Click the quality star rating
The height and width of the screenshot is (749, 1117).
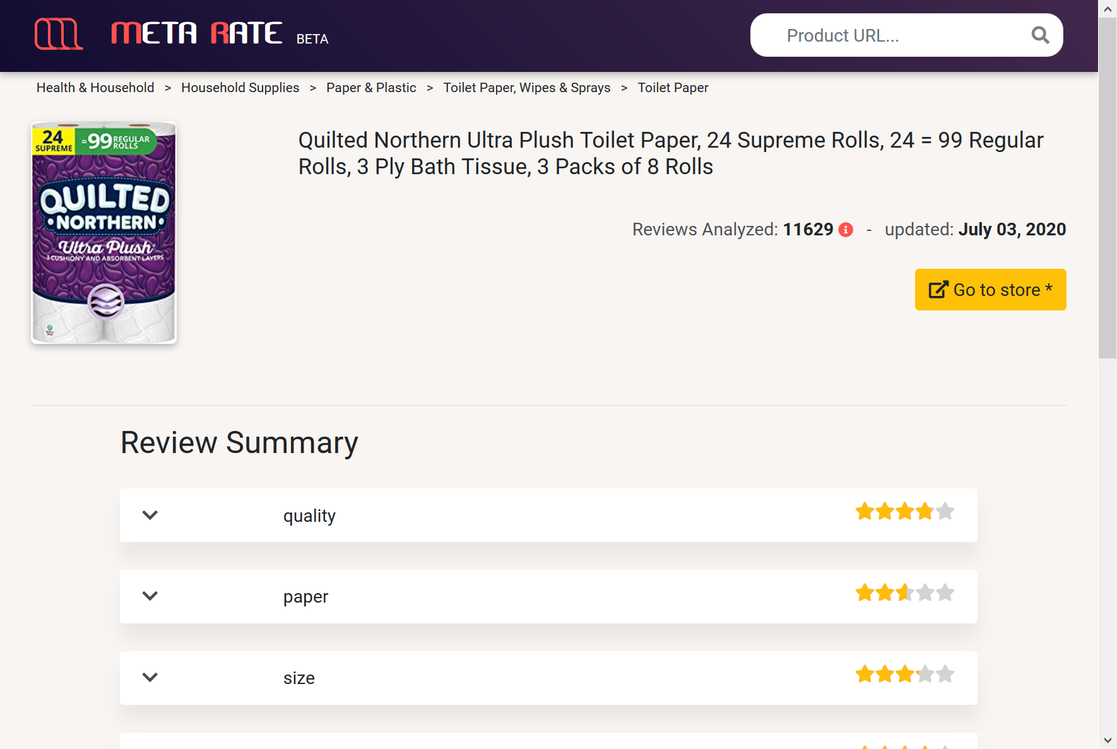[x=904, y=511]
